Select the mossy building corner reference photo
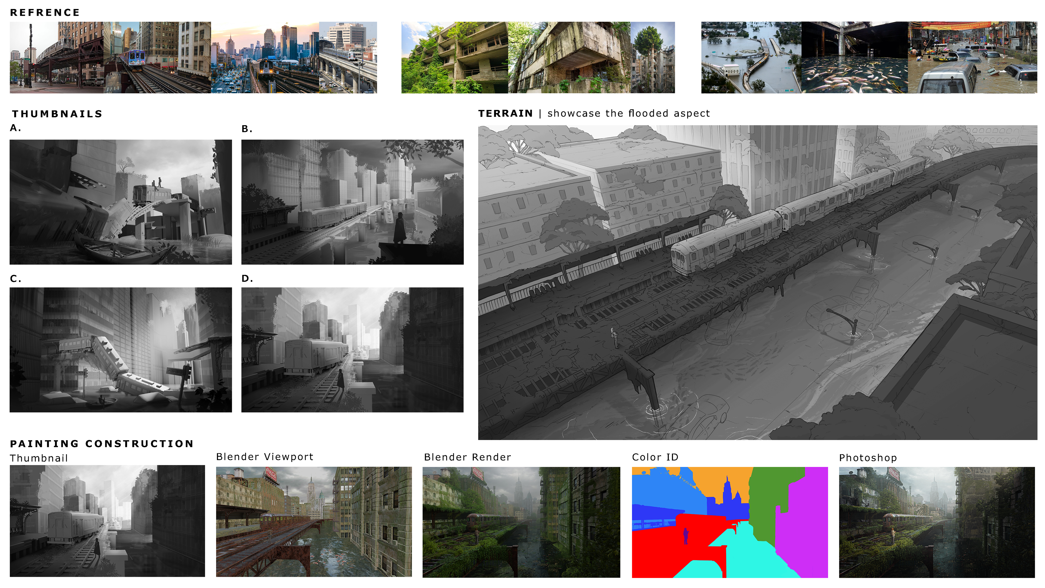 569,58
